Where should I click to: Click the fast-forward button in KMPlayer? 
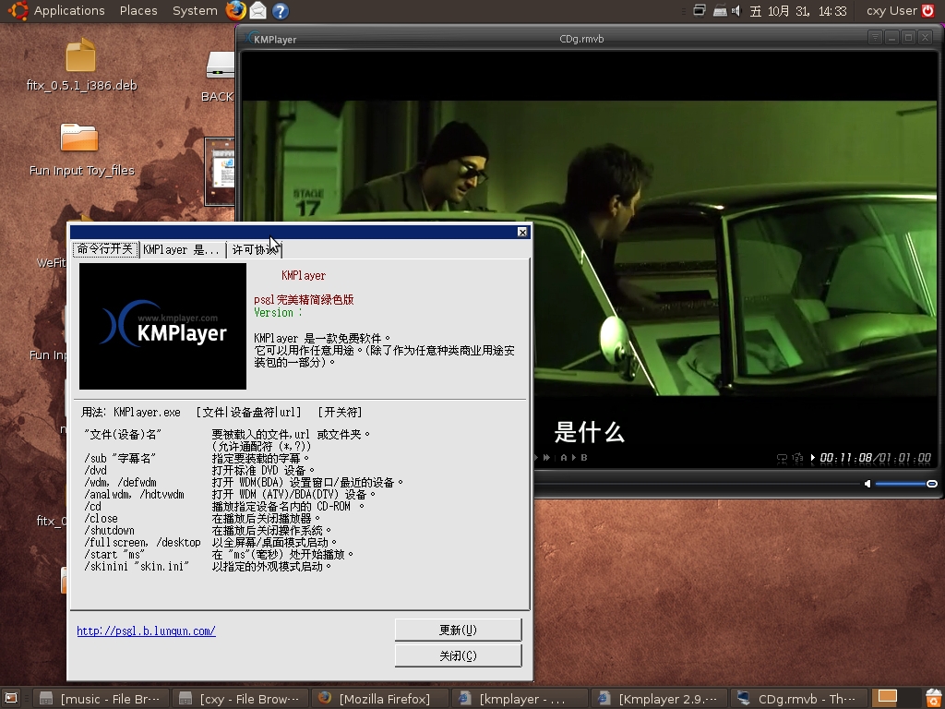click(546, 458)
